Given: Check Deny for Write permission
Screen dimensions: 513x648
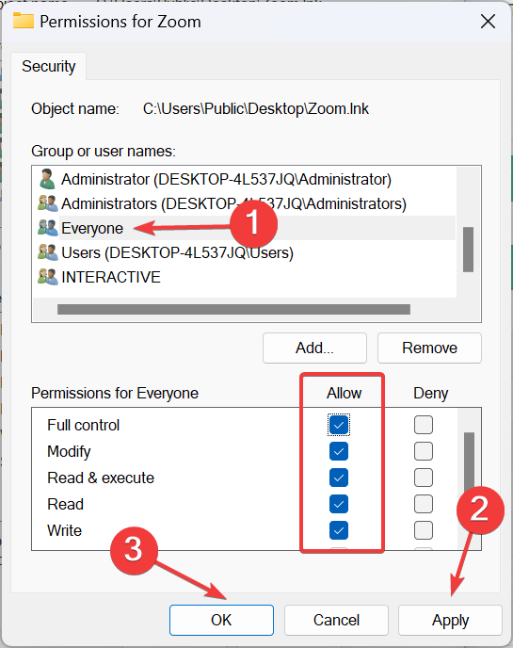Looking at the screenshot, I should click(424, 530).
